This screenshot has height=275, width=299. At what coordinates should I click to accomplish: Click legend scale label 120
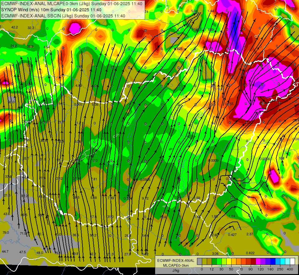click(261, 269)
